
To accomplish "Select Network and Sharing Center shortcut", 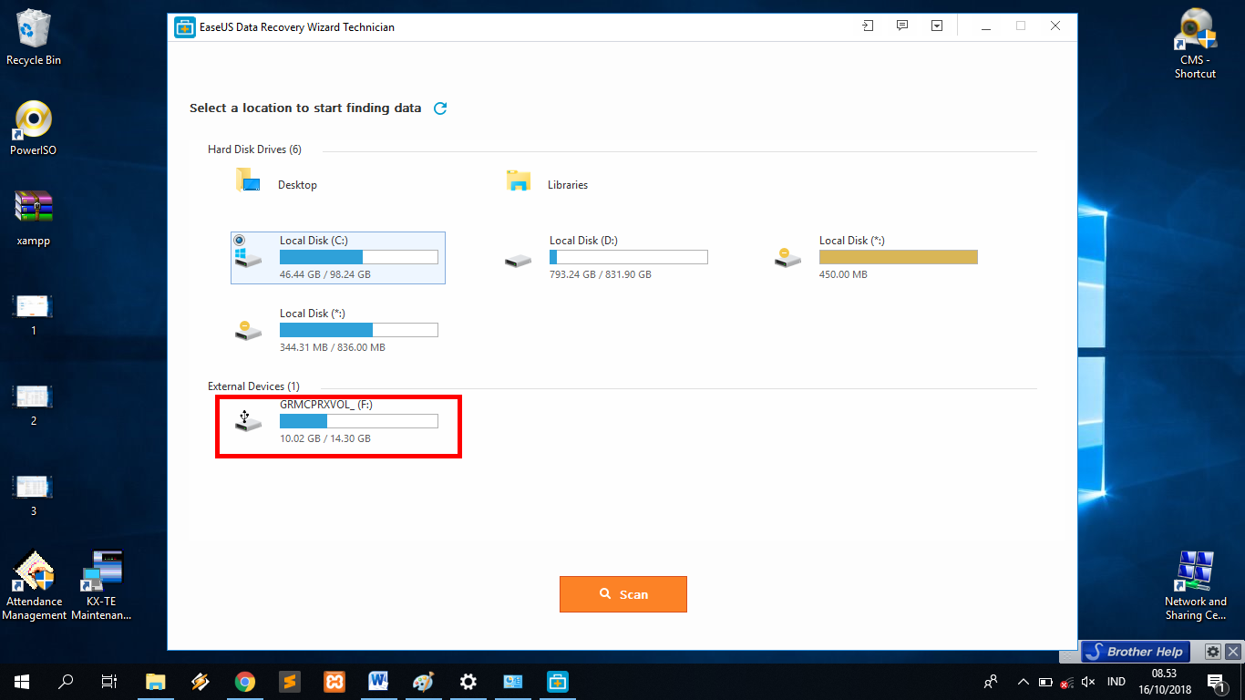I will (x=1195, y=585).
